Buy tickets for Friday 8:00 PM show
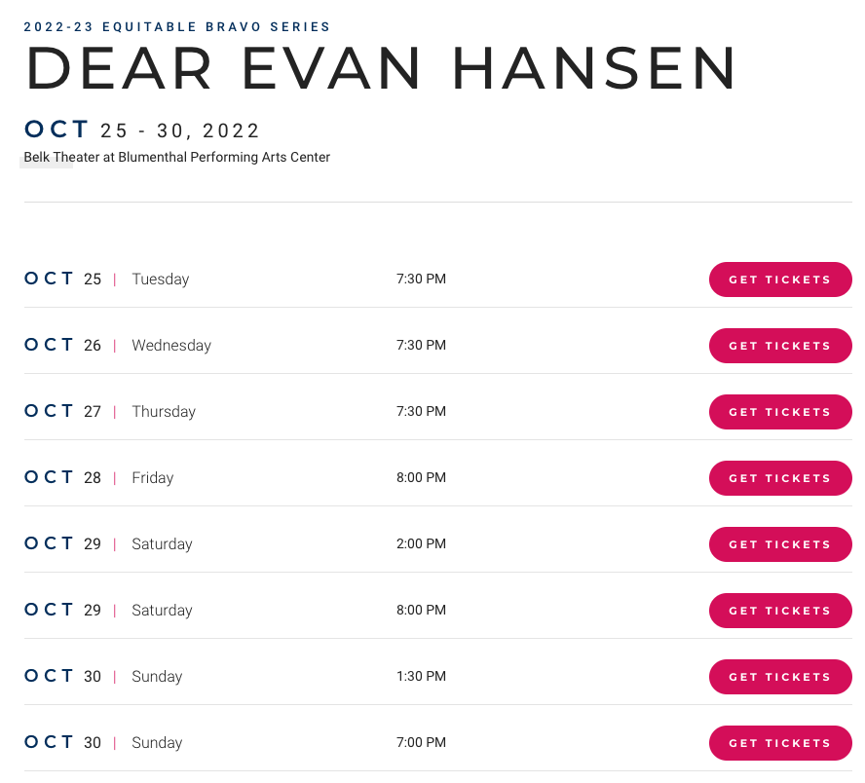865x783 pixels. point(780,478)
